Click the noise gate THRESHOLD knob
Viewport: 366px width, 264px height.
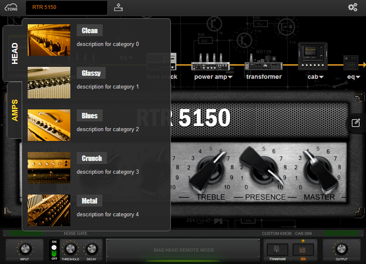(x=70, y=249)
